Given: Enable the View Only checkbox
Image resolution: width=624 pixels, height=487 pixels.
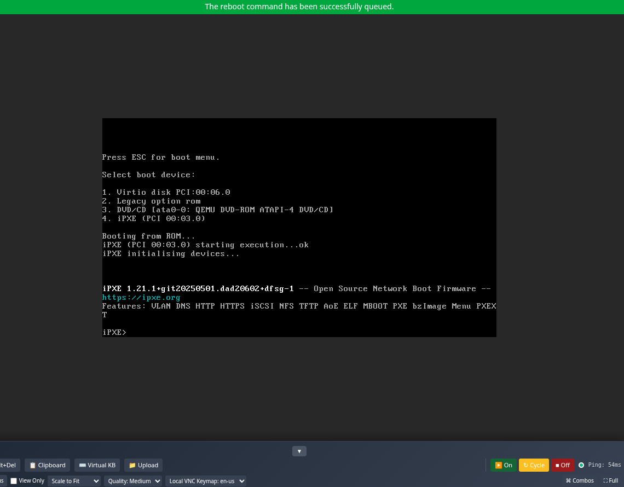Looking at the screenshot, I should tap(13, 480).
